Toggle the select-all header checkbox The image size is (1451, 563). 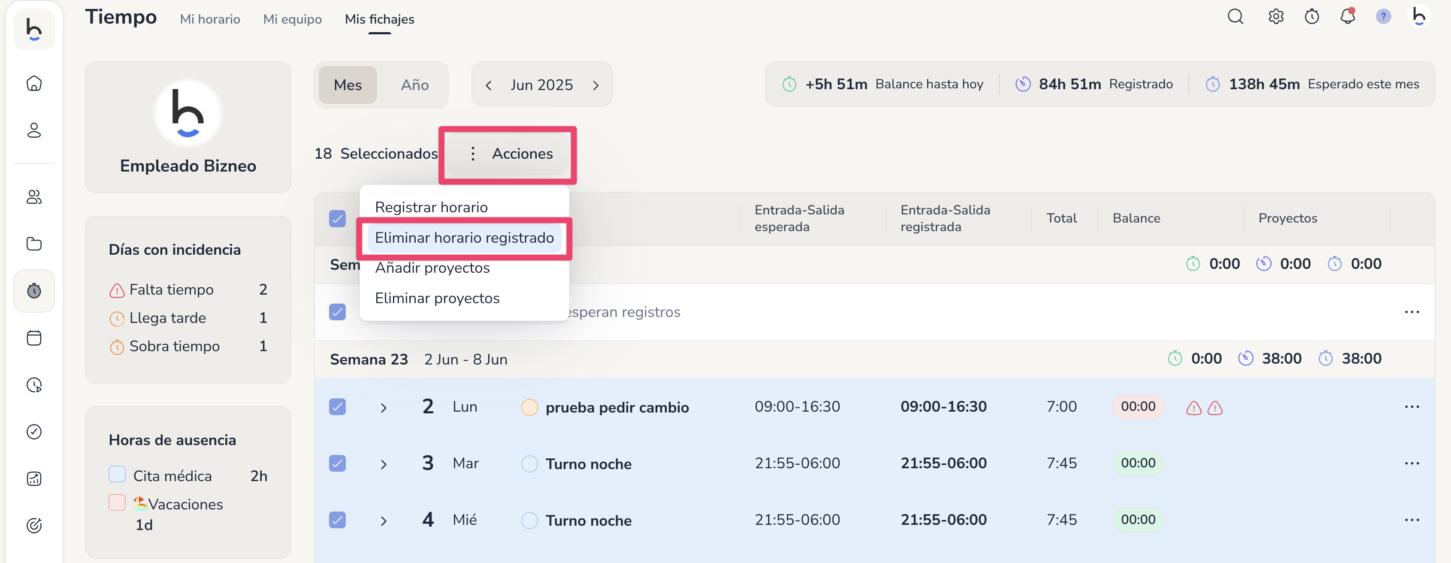(337, 218)
